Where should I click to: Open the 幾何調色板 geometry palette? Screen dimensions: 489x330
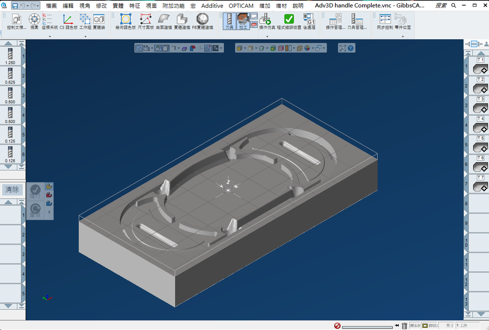pos(126,21)
